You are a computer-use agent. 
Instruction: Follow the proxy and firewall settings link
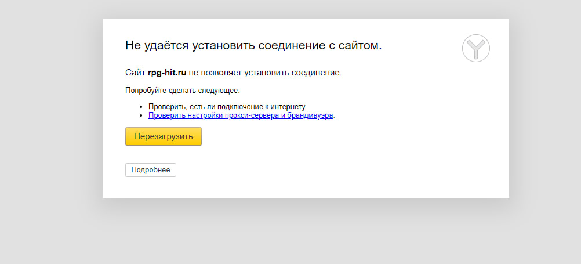(241, 115)
